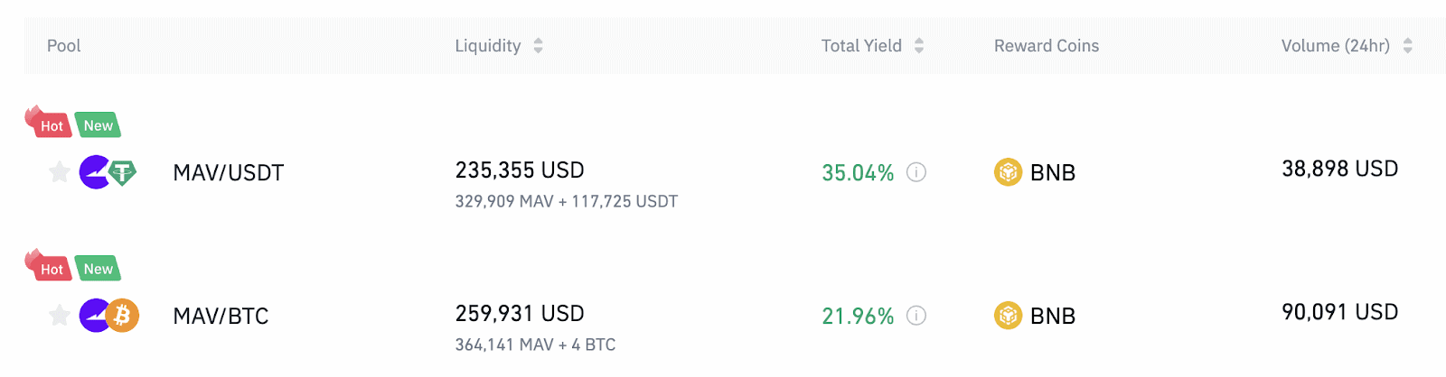Click the Reward Coins column header
The height and width of the screenshot is (377, 1446).
(1047, 46)
